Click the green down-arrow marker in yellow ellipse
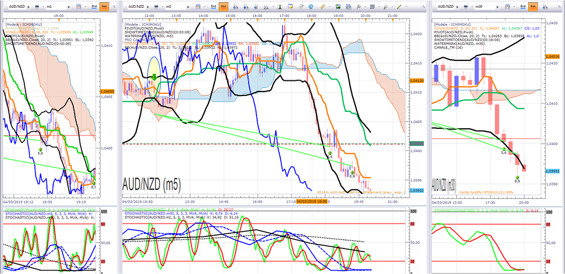The width and height of the screenshot is (565, 274). (154, 76)
